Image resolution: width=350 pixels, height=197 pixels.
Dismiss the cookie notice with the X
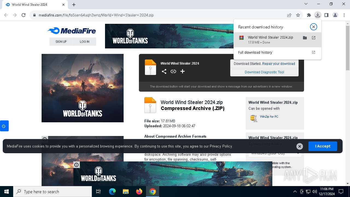(x=300, y=146)
